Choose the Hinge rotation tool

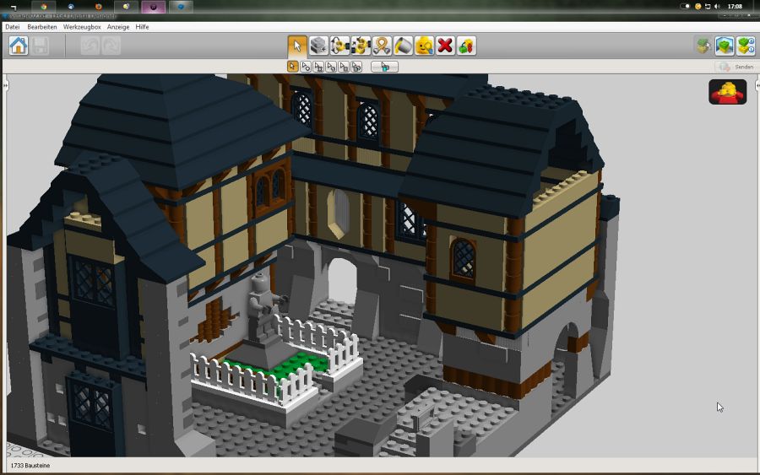339,46
